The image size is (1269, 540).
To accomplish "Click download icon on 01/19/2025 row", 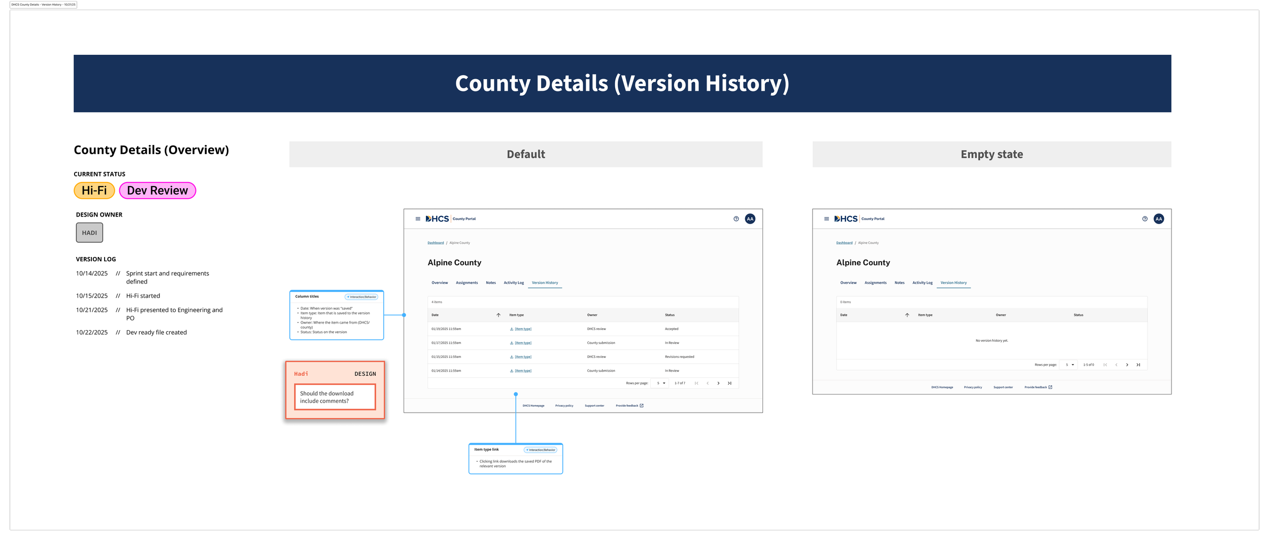I will point(512,329).
